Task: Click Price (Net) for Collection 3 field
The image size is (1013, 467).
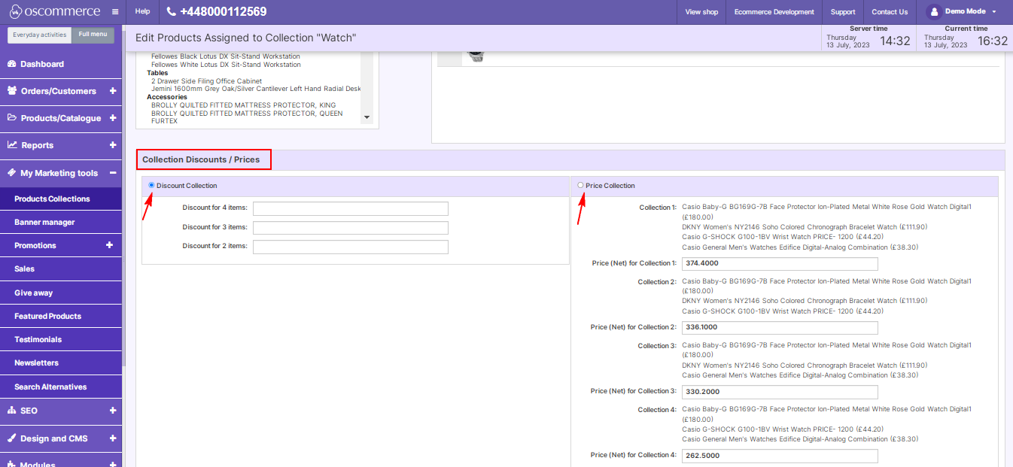Action: point(780,391)
